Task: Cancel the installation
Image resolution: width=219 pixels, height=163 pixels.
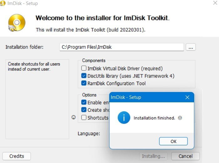Action: 186,156
